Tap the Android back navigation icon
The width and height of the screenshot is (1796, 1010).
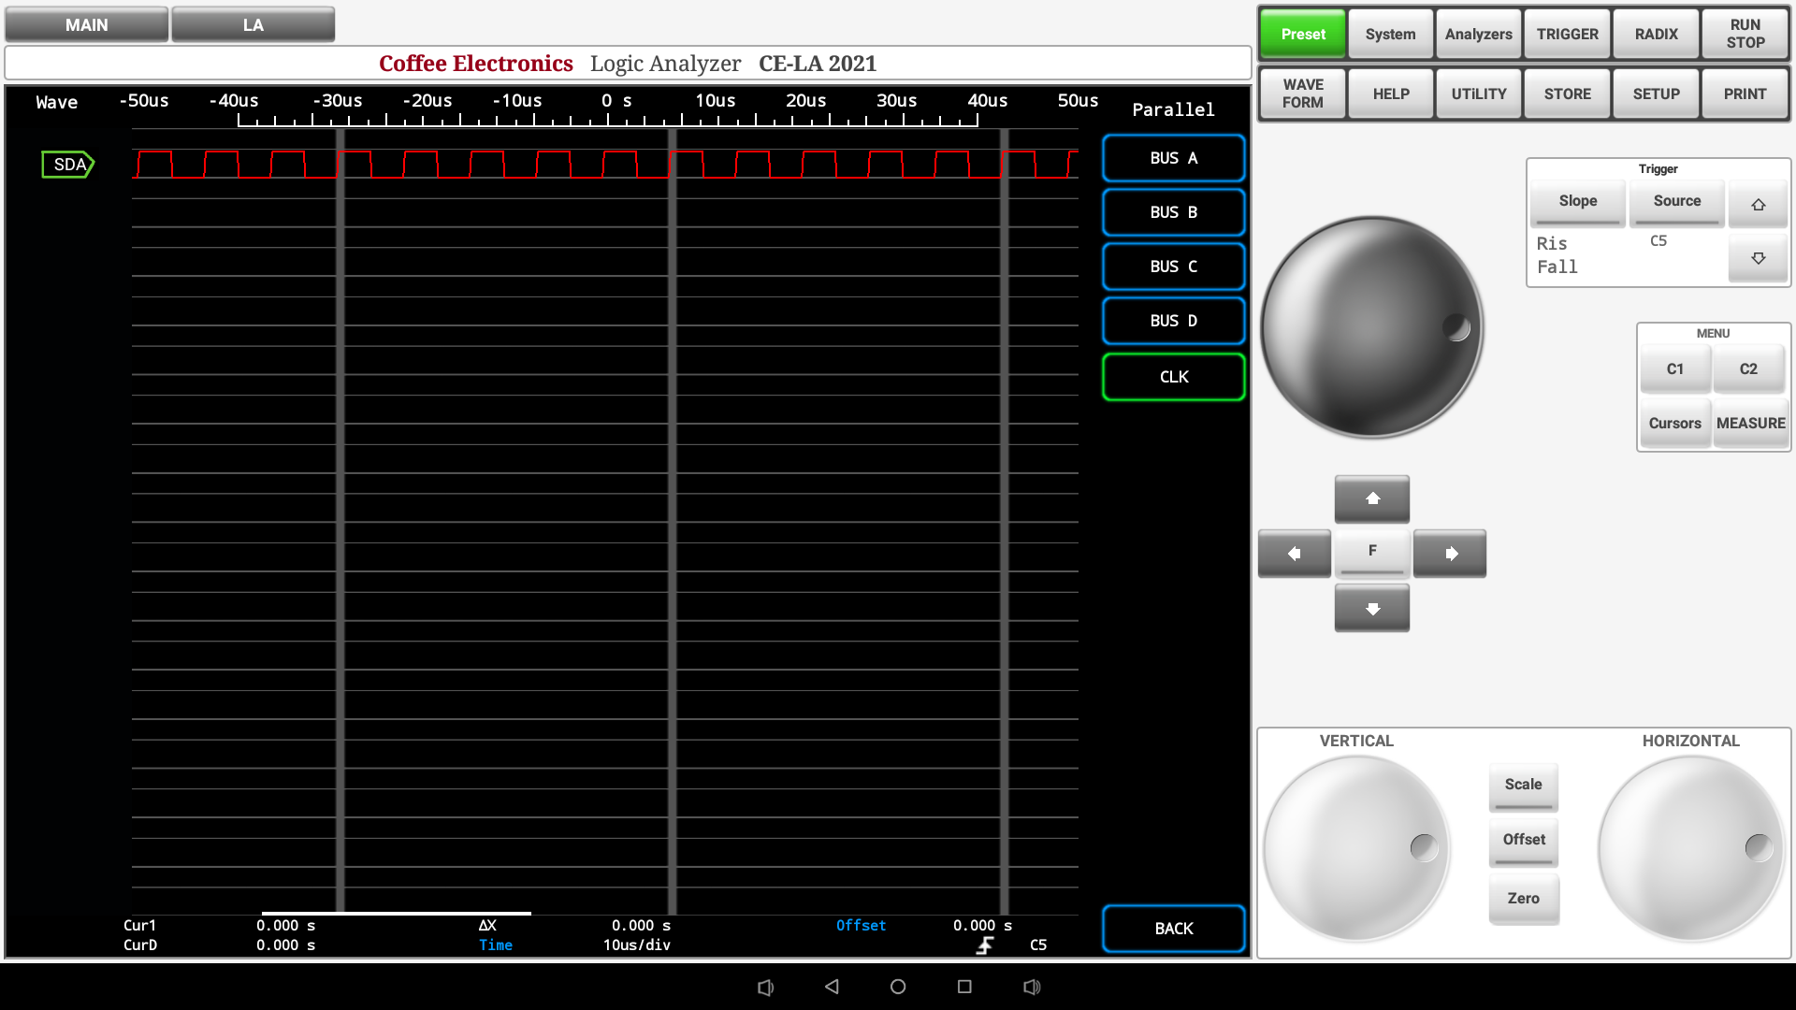[832, 987]
